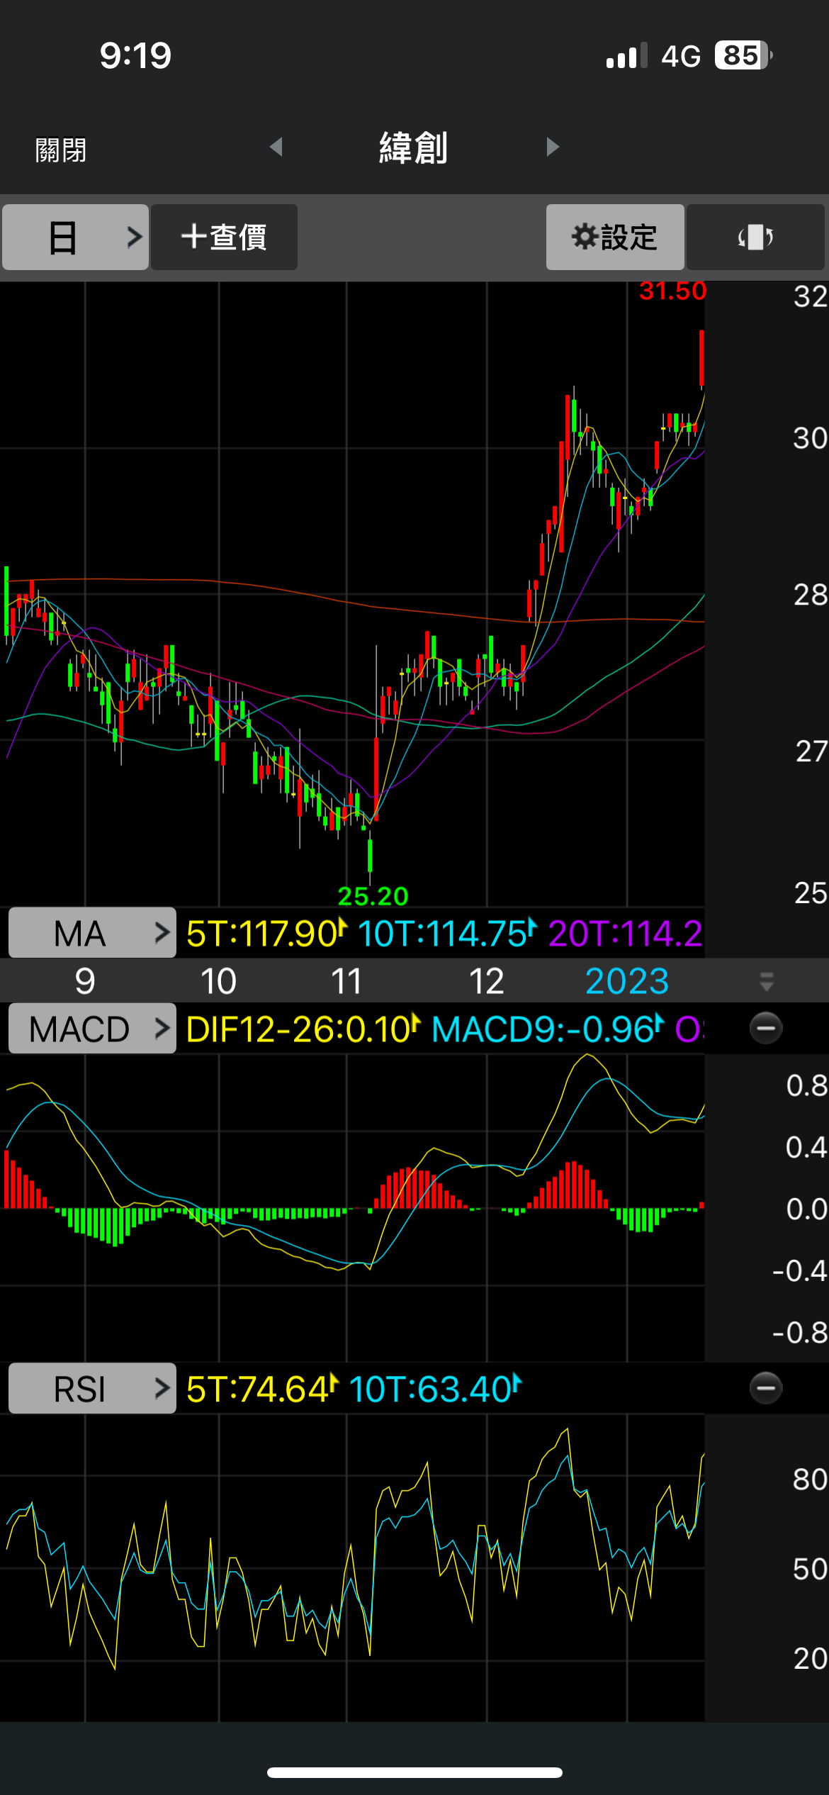Go to previous stock with left arrow

pyautogui.click(x=276, y=147)
